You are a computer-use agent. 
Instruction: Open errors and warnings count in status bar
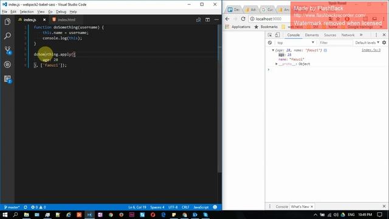pos(38,207)
